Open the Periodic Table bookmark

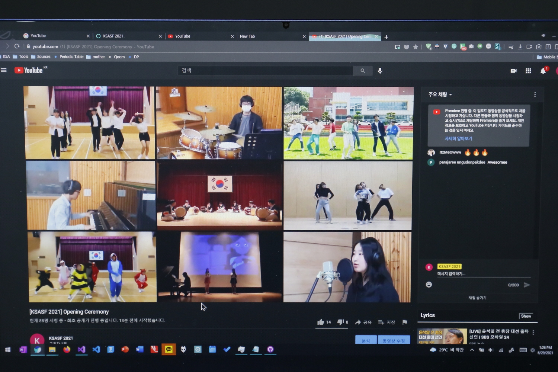[x=69, y=57]
